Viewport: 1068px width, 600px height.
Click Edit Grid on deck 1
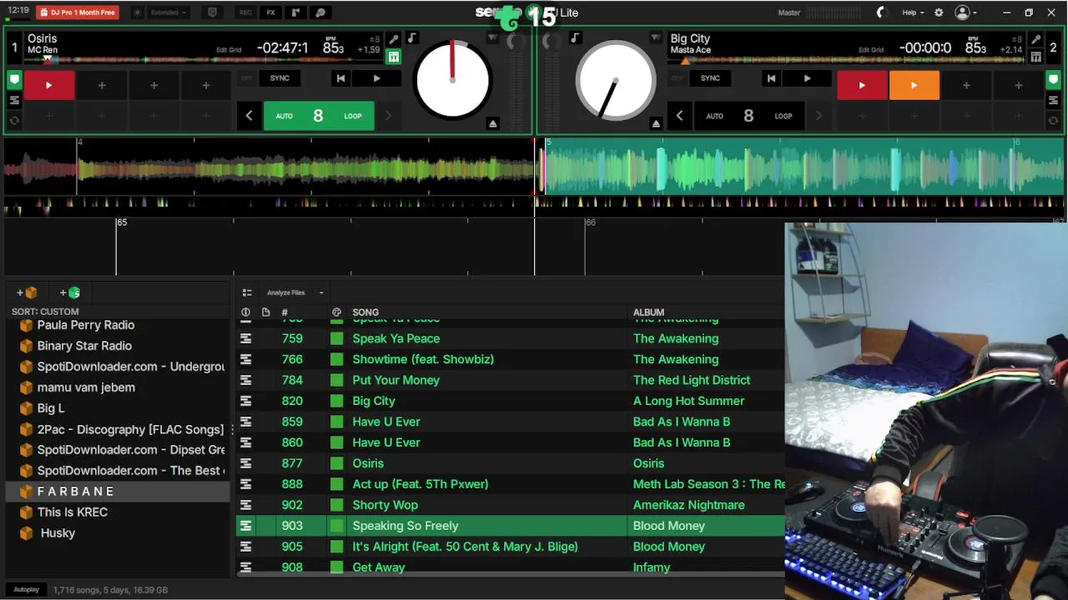(229, 50)
